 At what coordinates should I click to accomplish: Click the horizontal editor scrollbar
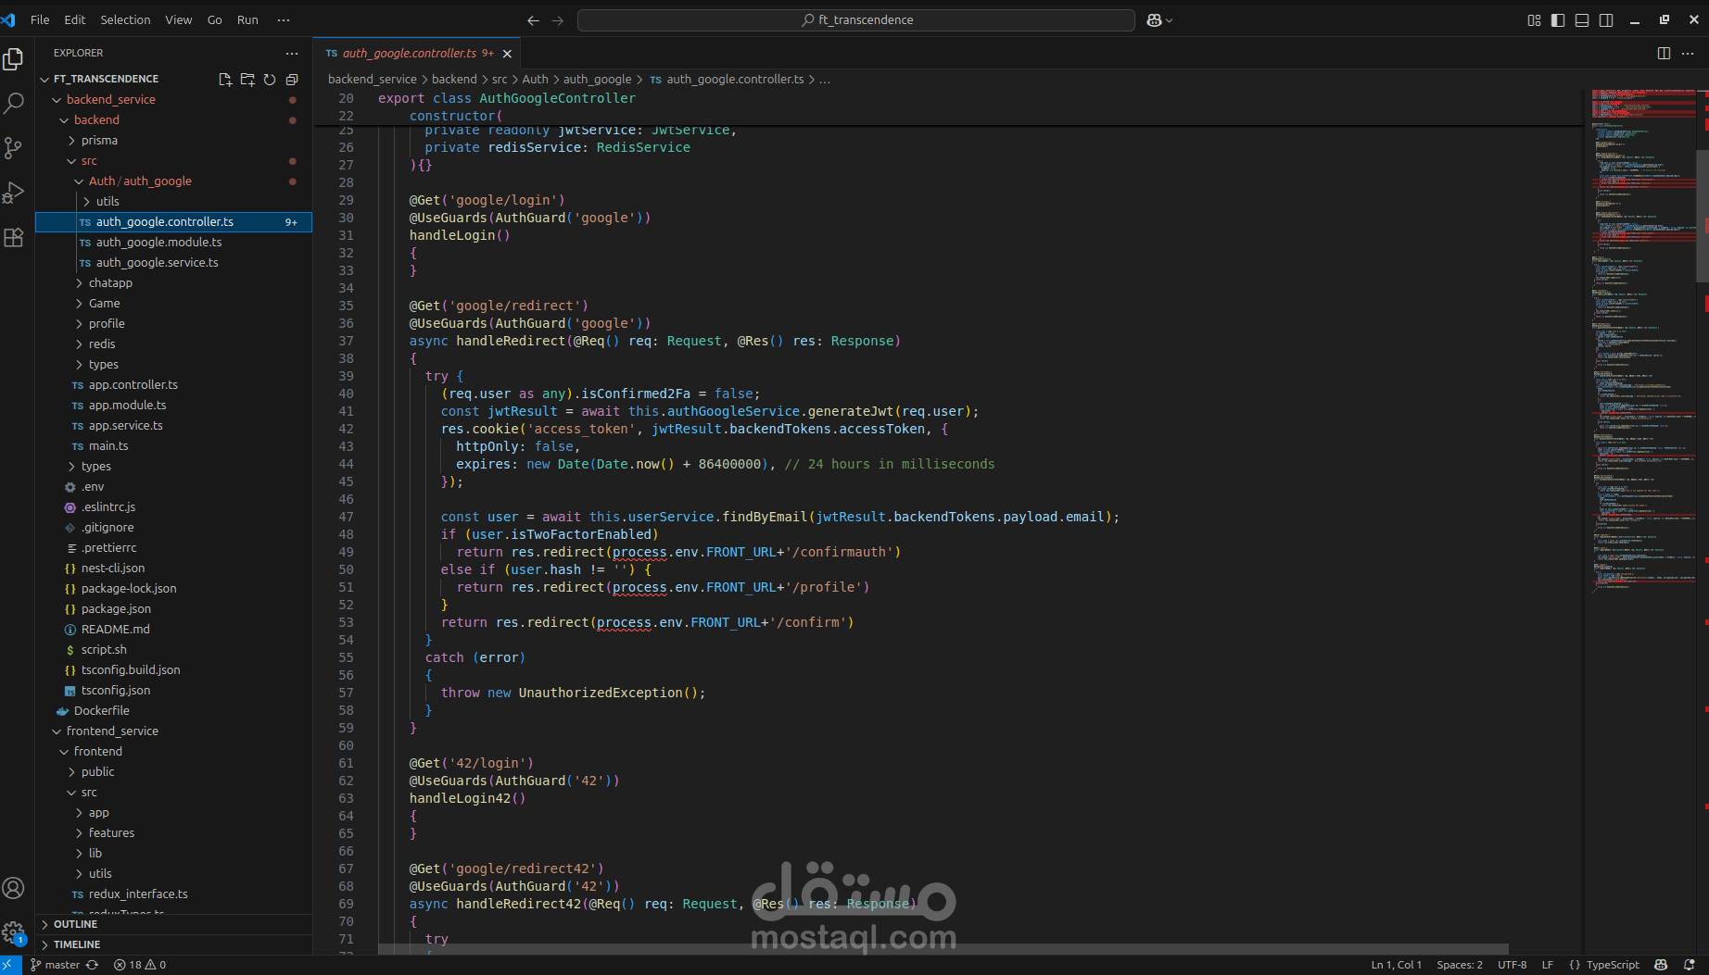tap(943, 949)
